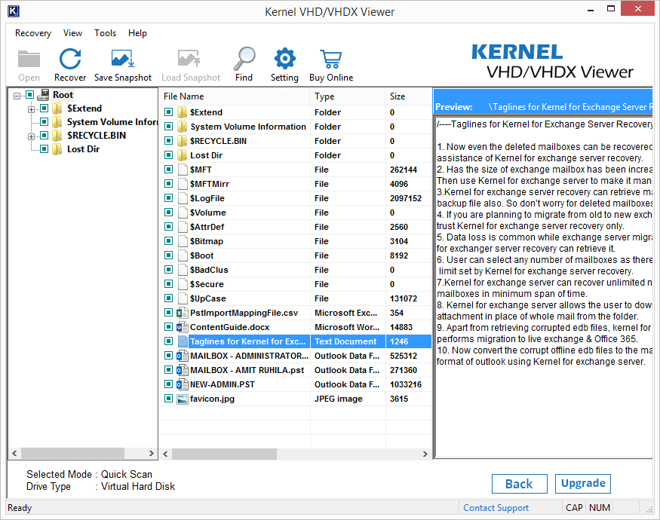Viewport: 660px width, 520px height.
Task: Select the favicon.jpg file icon
Action: coord(182,399)
